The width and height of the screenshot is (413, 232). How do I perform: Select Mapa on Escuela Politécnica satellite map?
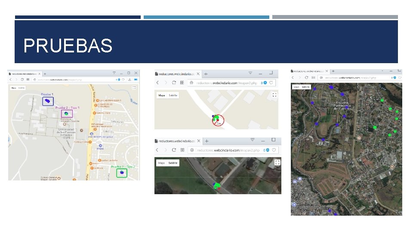click(x=296, y=87)
